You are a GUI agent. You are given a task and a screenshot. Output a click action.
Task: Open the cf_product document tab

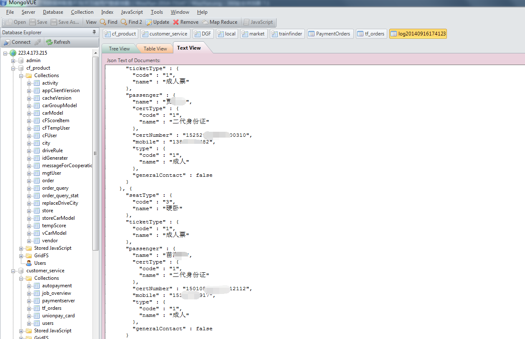click(x=120, y=34)
